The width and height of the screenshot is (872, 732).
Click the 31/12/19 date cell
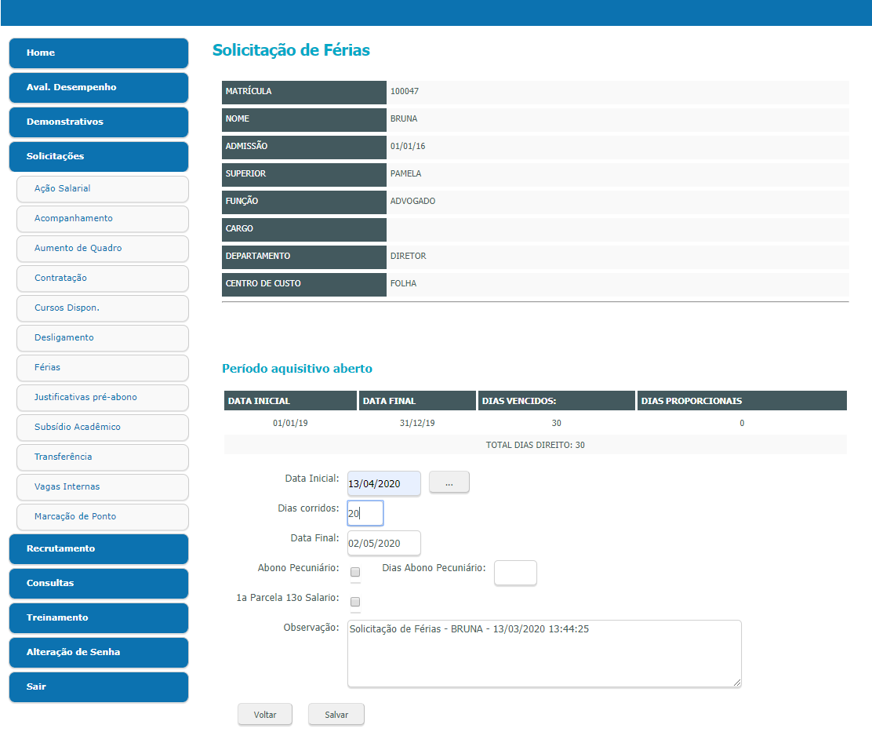[x=417, y=424]
